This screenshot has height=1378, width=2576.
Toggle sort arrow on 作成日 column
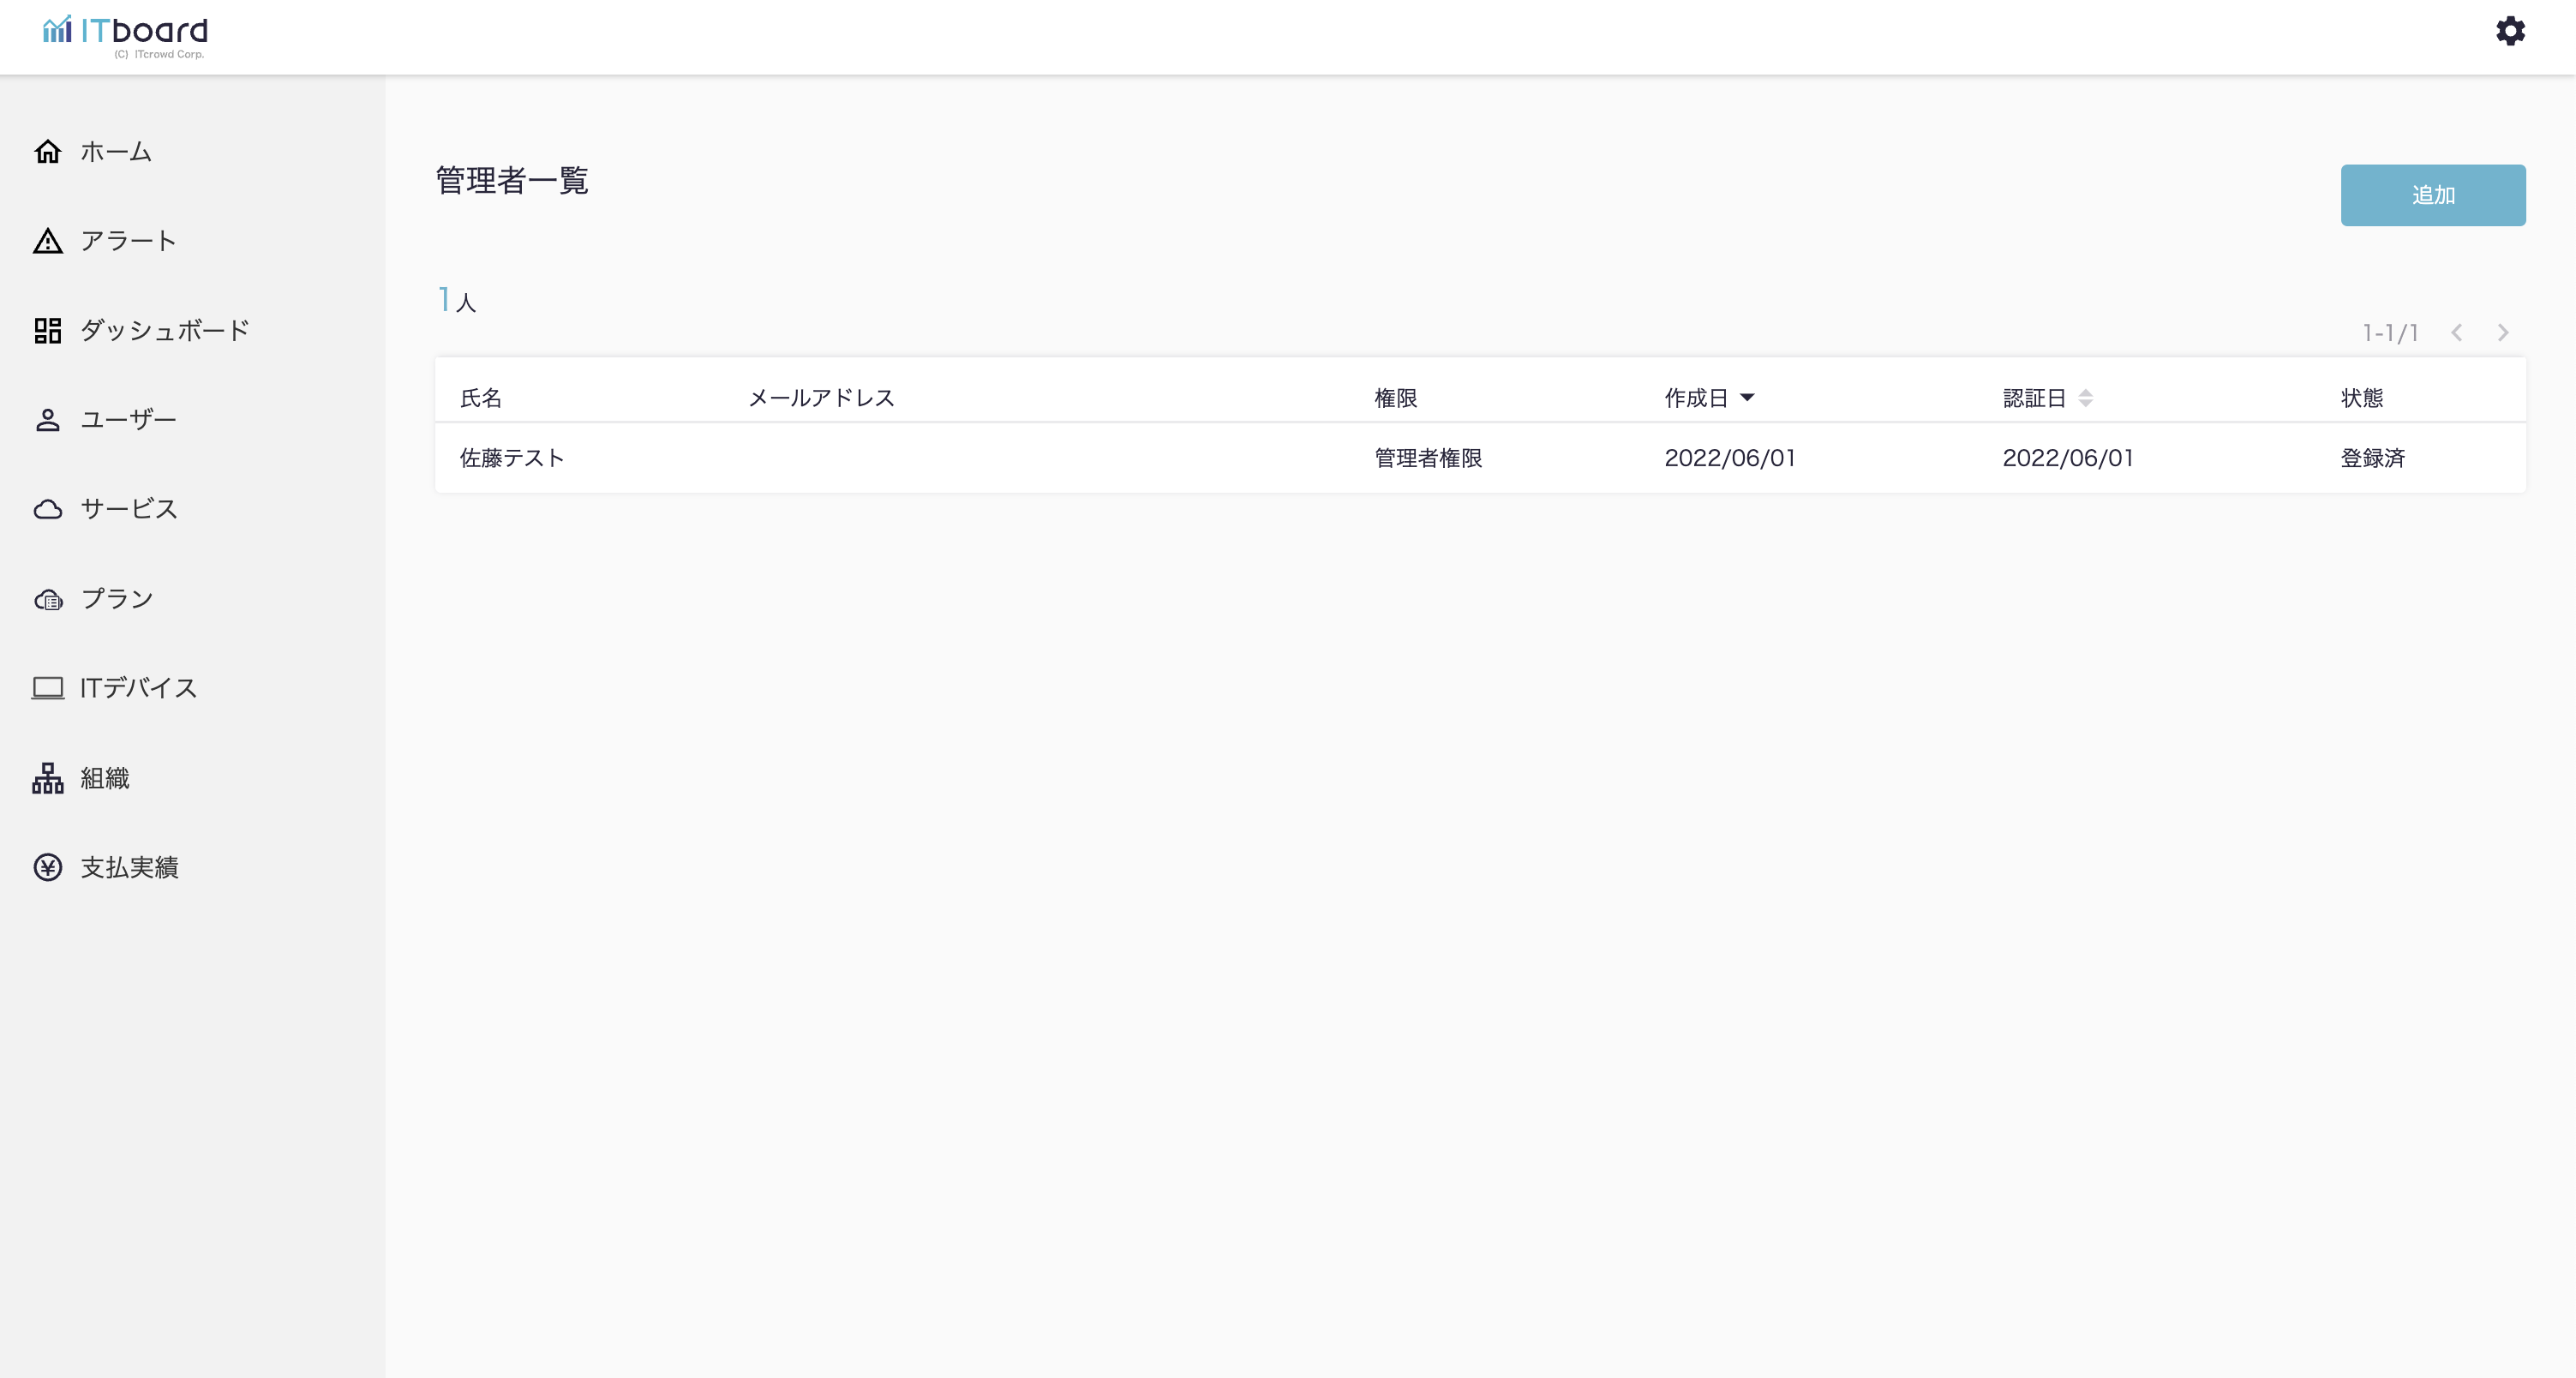(1747, 398)
